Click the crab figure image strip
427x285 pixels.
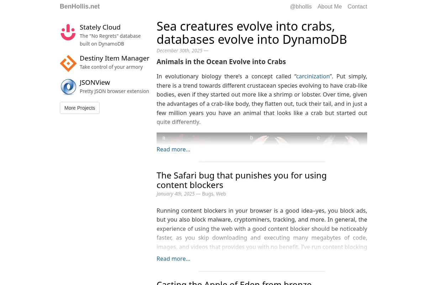pyautogui.click(x=262, y=138)
